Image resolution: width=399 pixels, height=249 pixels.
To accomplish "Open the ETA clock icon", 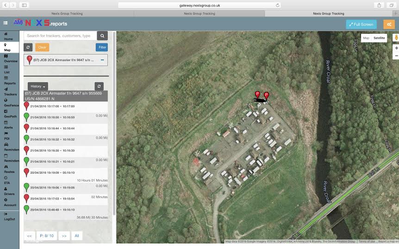I will click(6, 178).
